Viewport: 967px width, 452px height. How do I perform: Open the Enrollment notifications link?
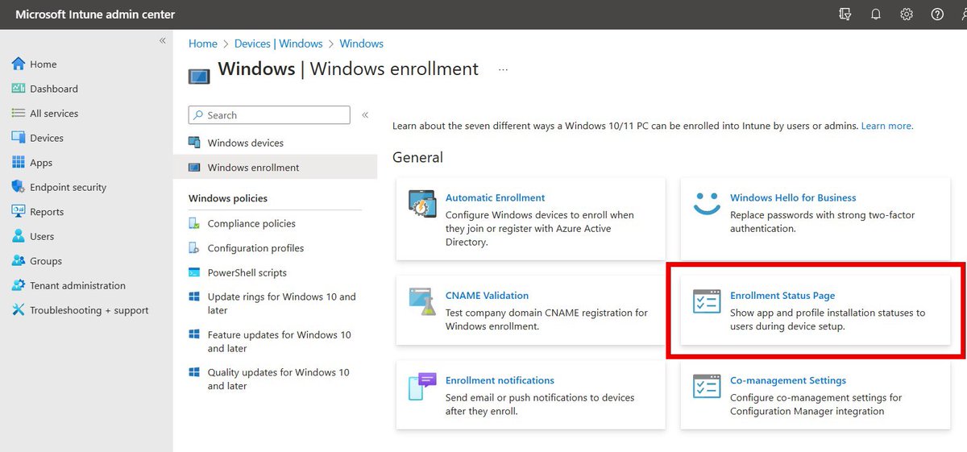point(500,380)
